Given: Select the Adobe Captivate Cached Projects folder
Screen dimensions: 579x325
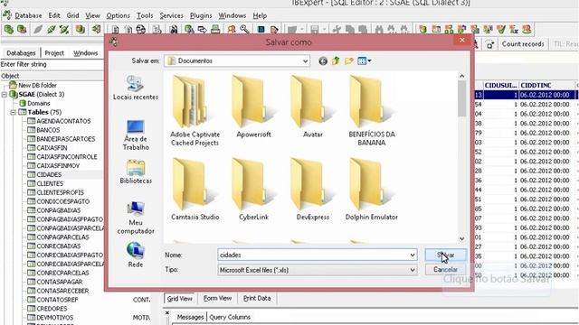Looking at the screenshot, I should click(x=195, y=110).
